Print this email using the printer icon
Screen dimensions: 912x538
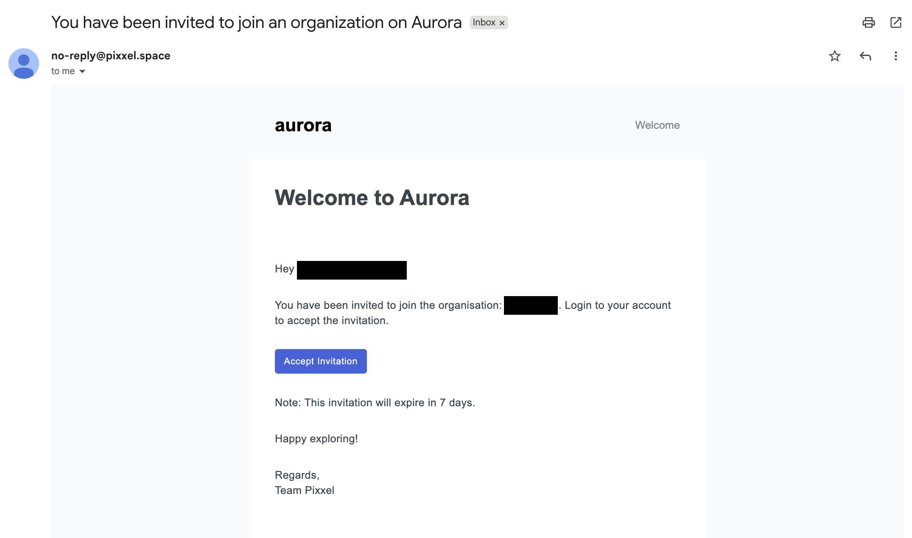pos(868,22)
